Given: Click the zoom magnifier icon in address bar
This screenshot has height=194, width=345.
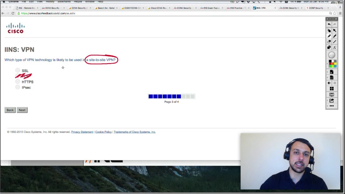Looking at the screenshot, I should tap(330, 13).
